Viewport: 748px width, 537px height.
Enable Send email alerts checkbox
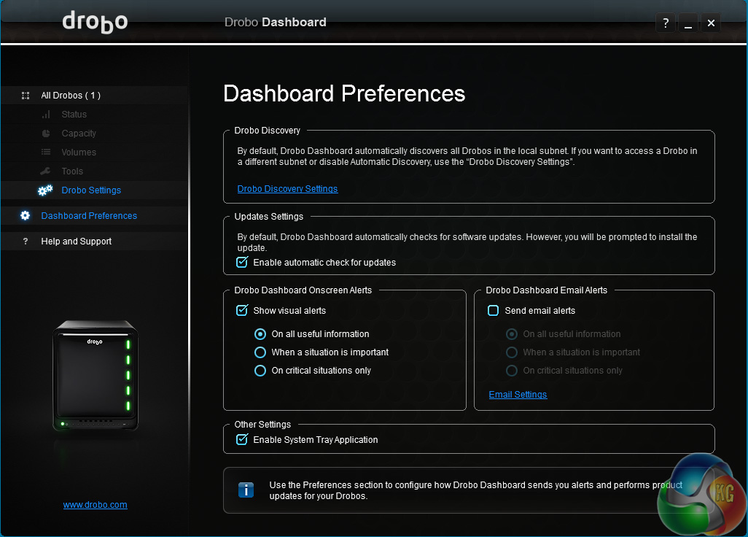pos(494,310)
